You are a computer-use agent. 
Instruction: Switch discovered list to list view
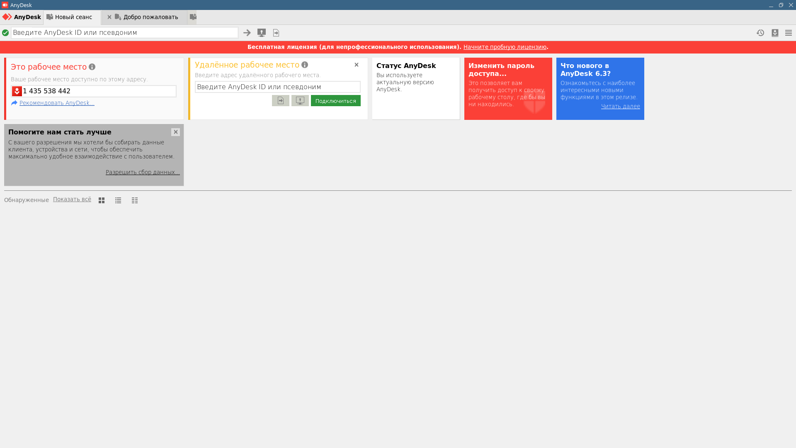[118, 200]
